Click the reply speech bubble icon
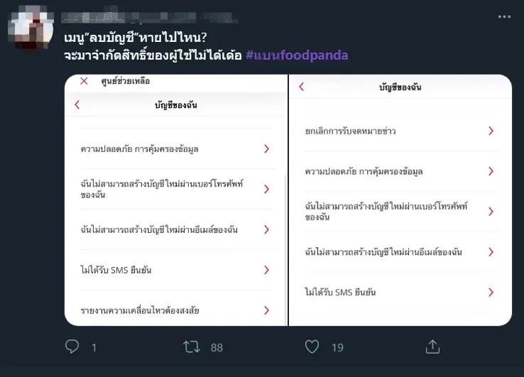Screen dimensions: 524x377 (x=72, y=346)
